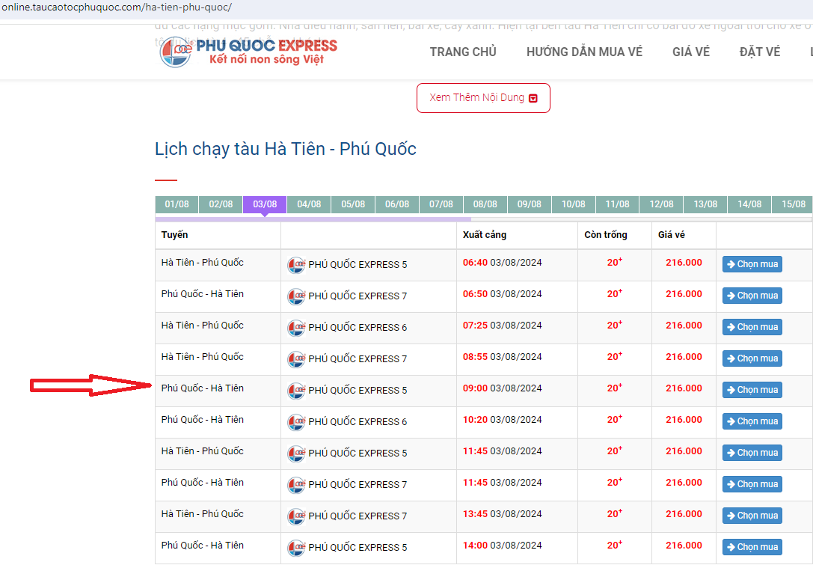
Task: Select the 01/08 date tab
Action: coord(177,204)
